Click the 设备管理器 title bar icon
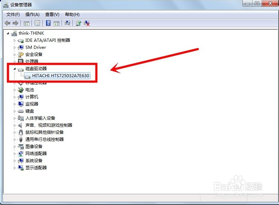The height and width of the screenshot is (205, 279). point(6,5)
